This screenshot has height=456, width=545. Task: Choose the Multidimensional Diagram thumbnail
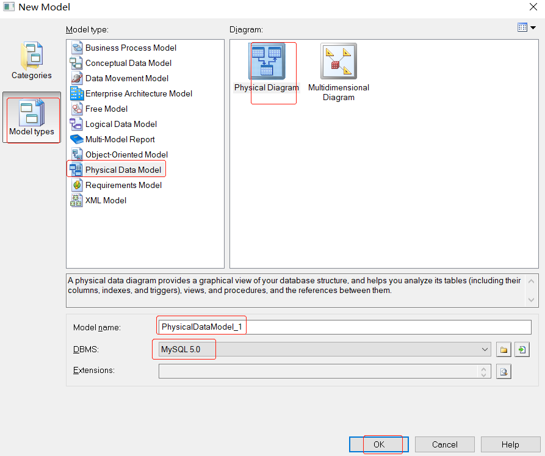point(339,62)
